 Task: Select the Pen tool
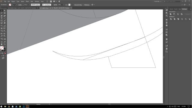click(x=2, y=16)
